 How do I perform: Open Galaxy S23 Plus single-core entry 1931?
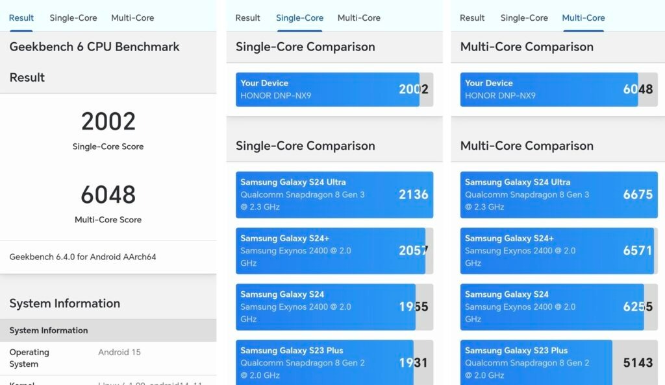click(334, 362)
